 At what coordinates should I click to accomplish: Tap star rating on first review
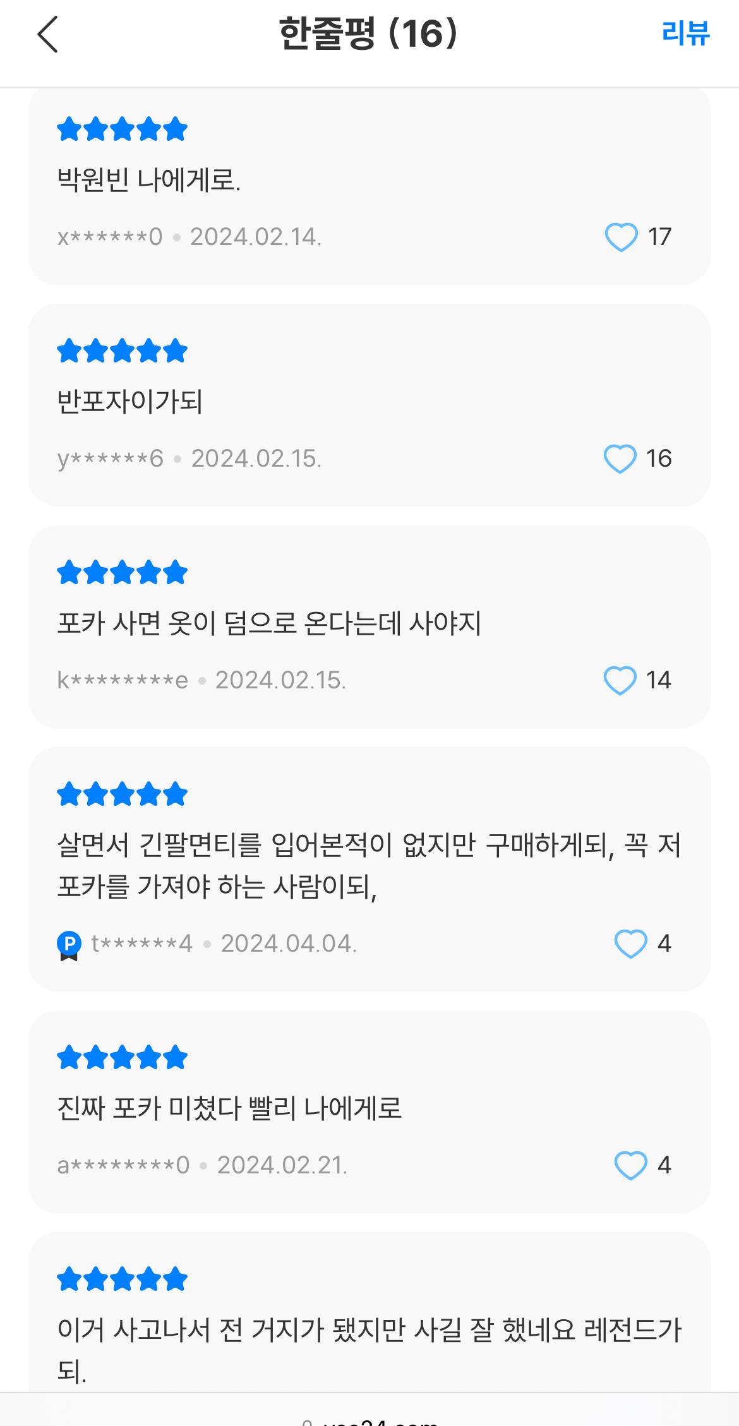click(122, 129)
